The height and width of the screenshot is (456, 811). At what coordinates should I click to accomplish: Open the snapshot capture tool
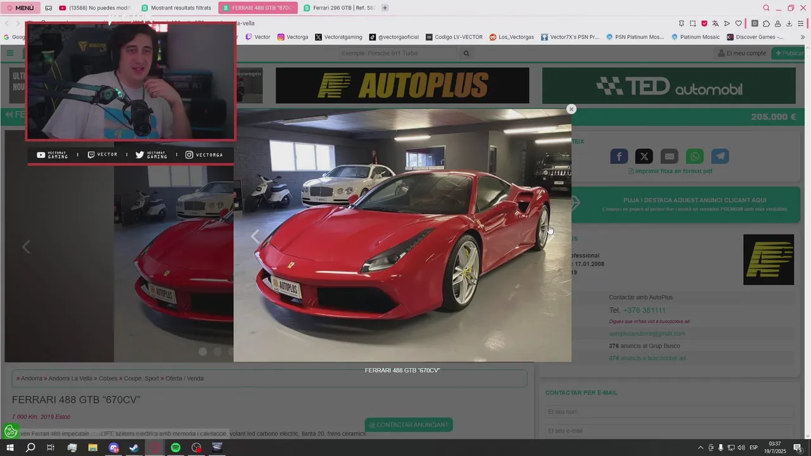(693, 23)
